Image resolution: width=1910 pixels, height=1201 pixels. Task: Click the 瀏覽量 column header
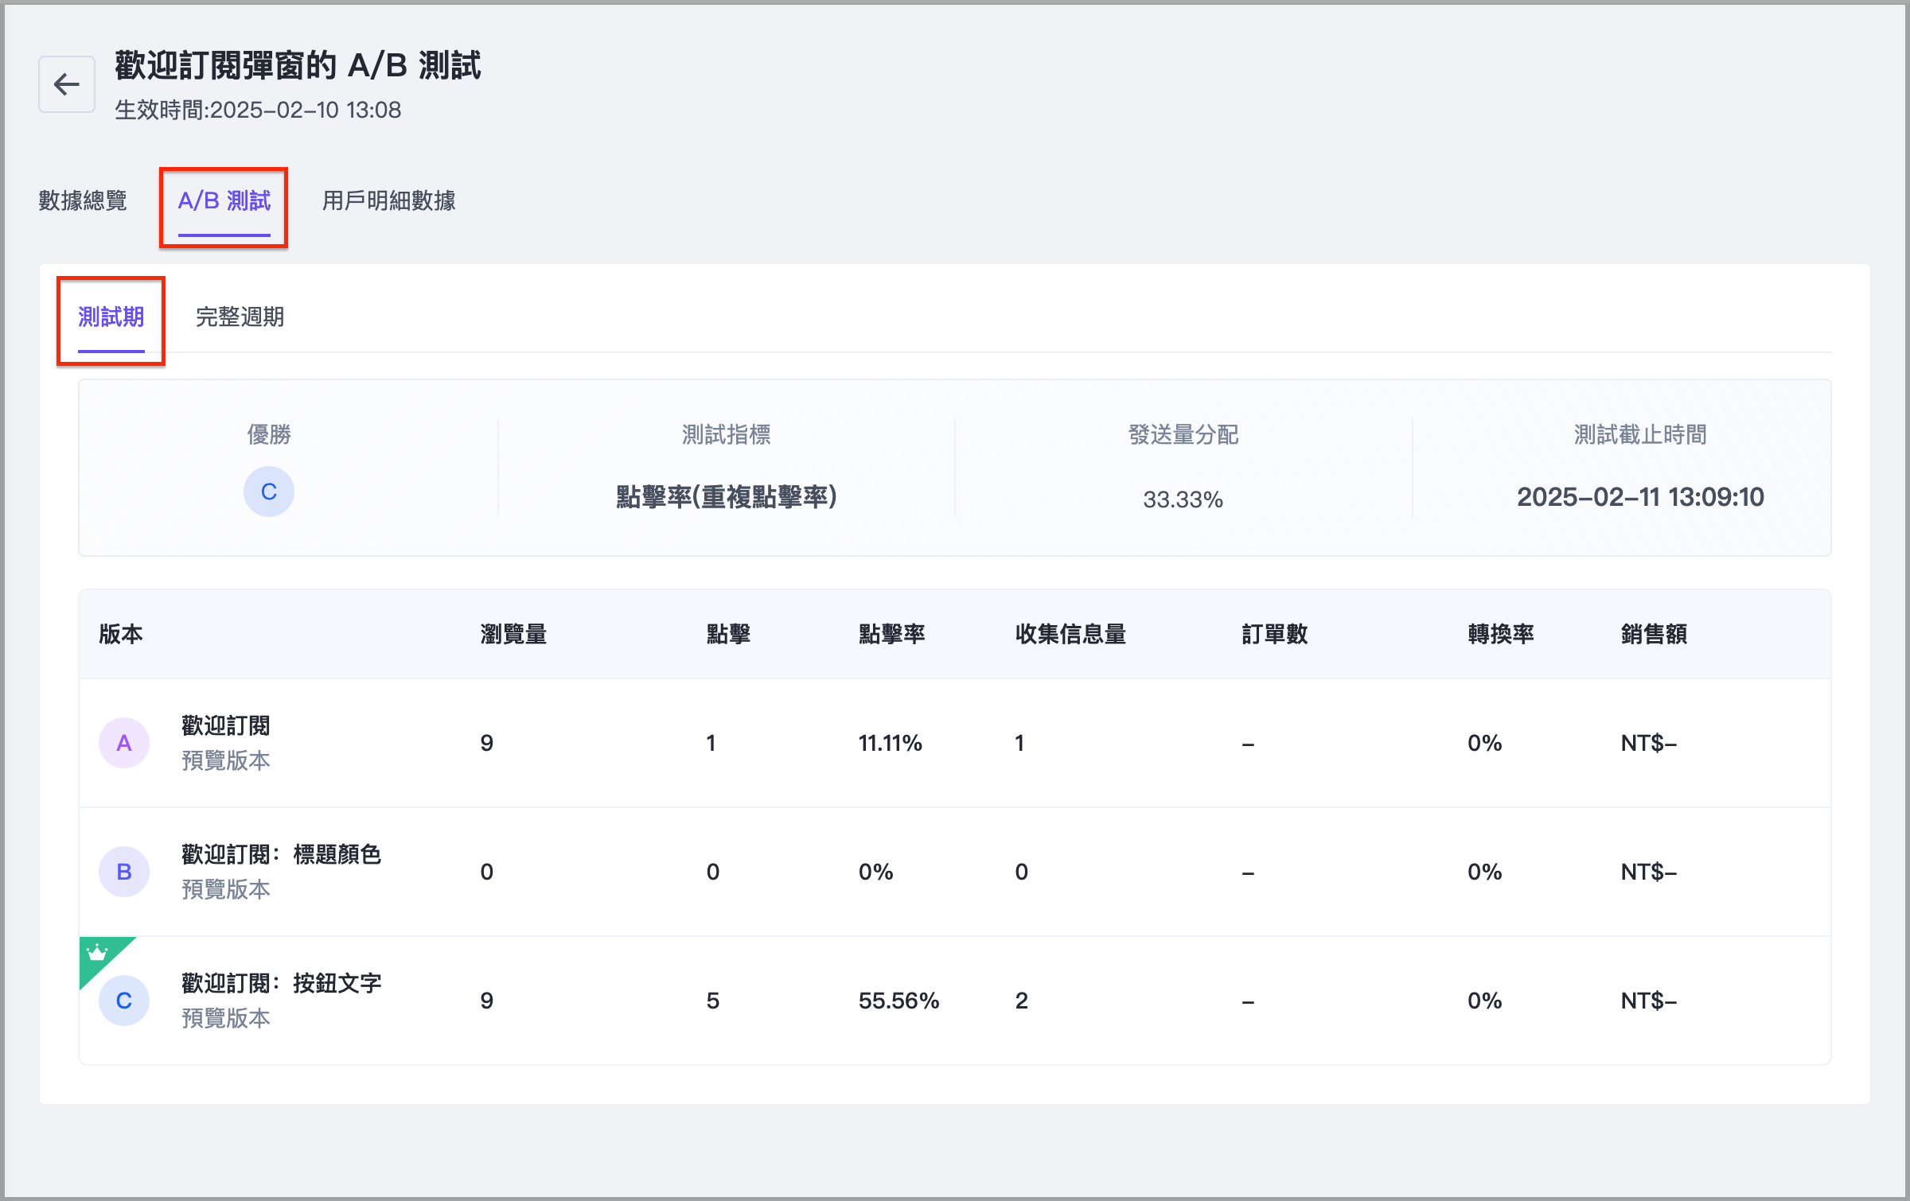click(x=513, y=635)
